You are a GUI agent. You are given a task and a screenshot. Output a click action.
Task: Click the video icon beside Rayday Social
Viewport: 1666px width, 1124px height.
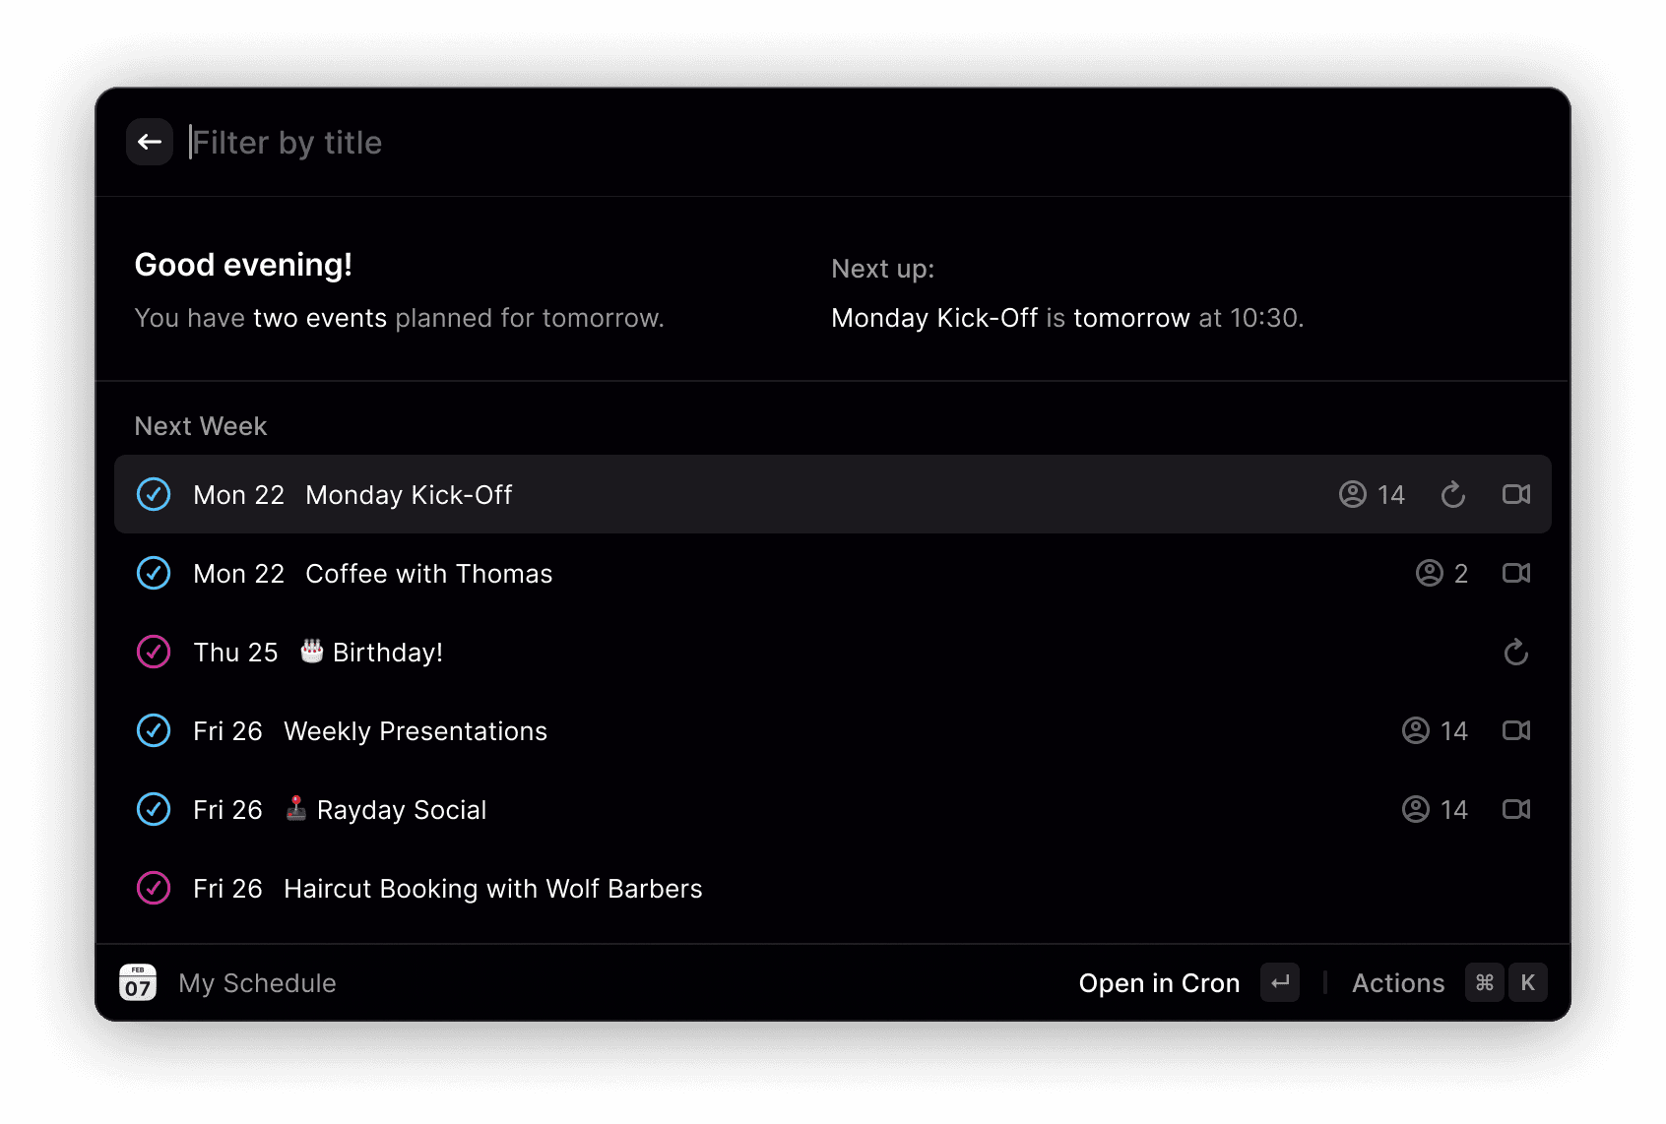coord(1516,809)
